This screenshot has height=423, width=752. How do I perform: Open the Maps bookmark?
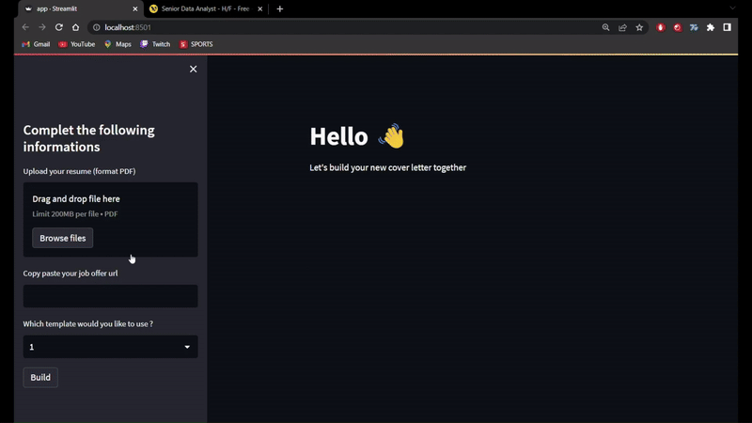point(118,44)
